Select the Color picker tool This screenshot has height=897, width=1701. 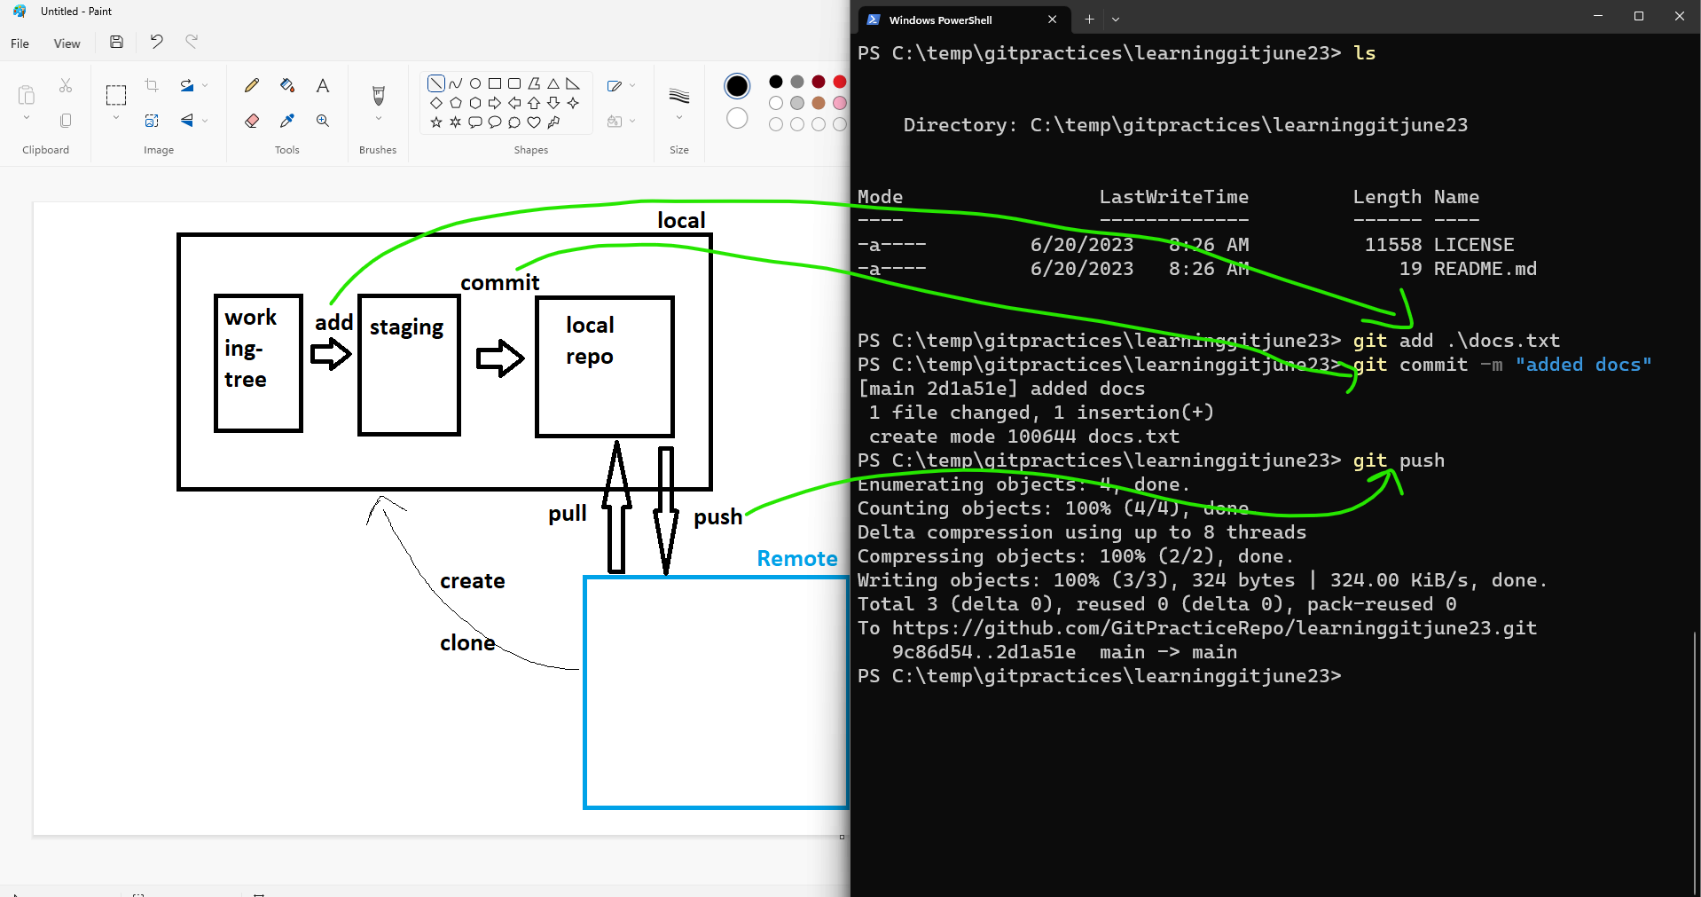click(x=286, y=121)
